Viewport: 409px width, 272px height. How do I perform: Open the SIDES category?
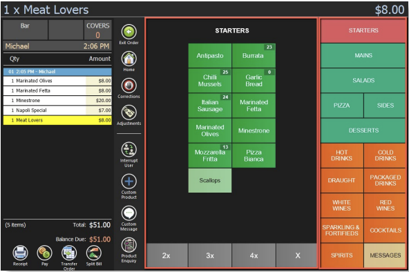[385, 106]
